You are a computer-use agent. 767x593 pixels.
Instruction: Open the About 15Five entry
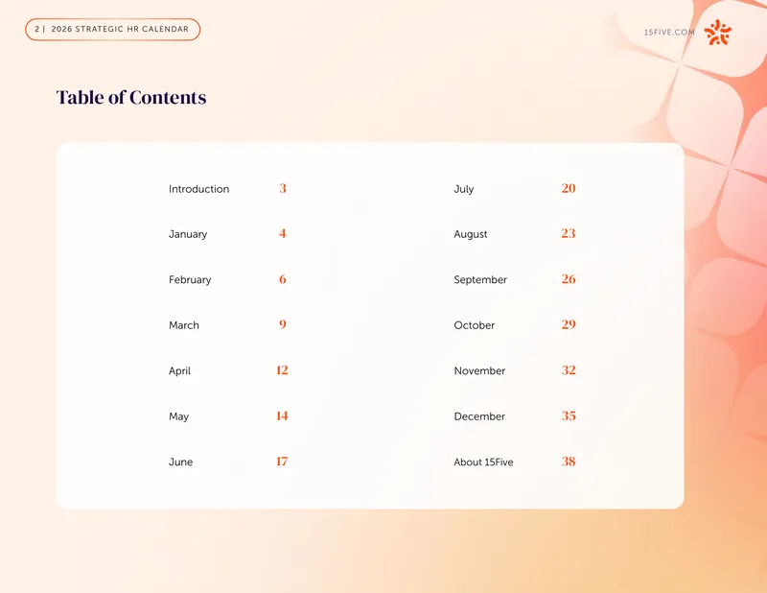click(x=483, y=462)
